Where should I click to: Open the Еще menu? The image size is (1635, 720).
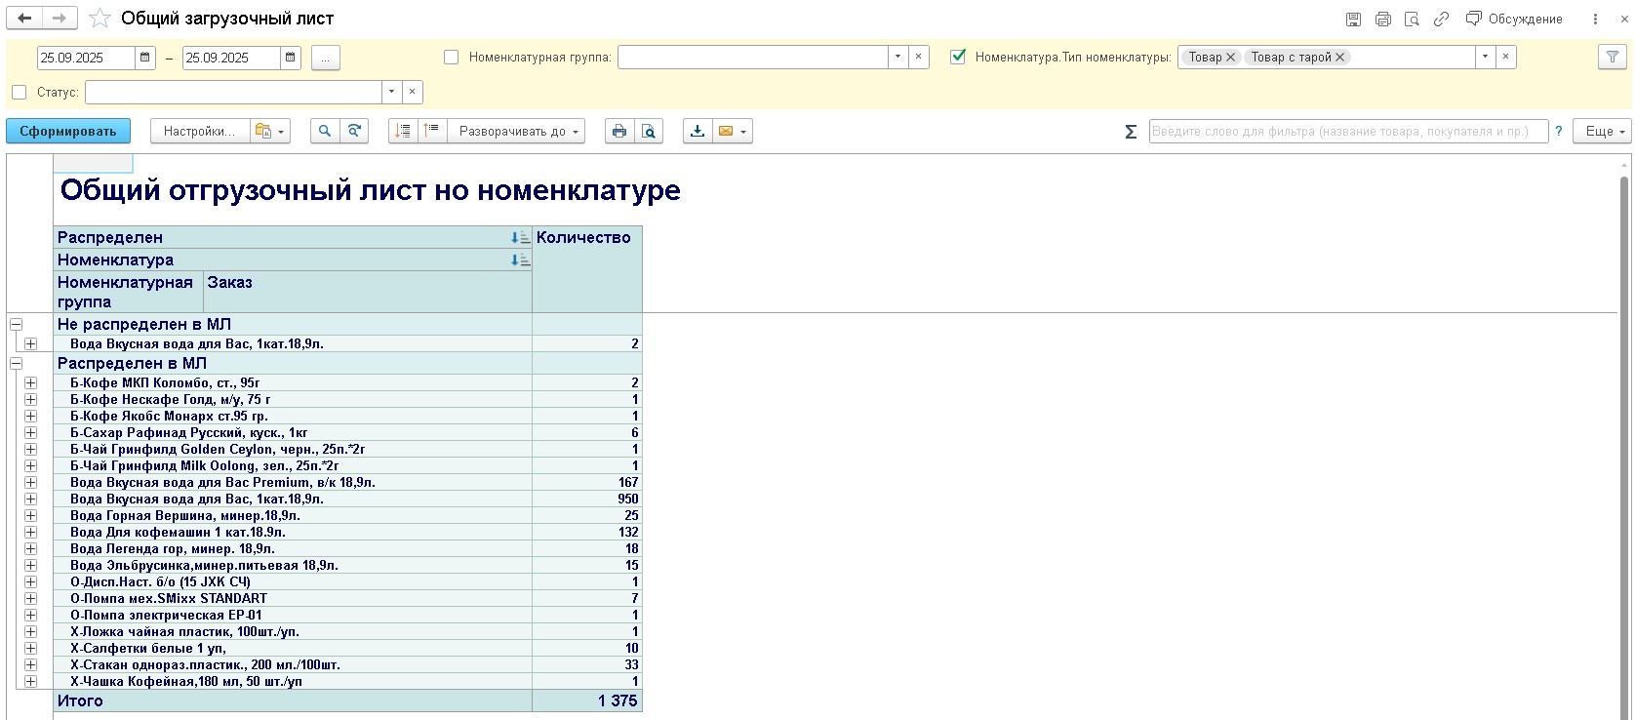1605,131
